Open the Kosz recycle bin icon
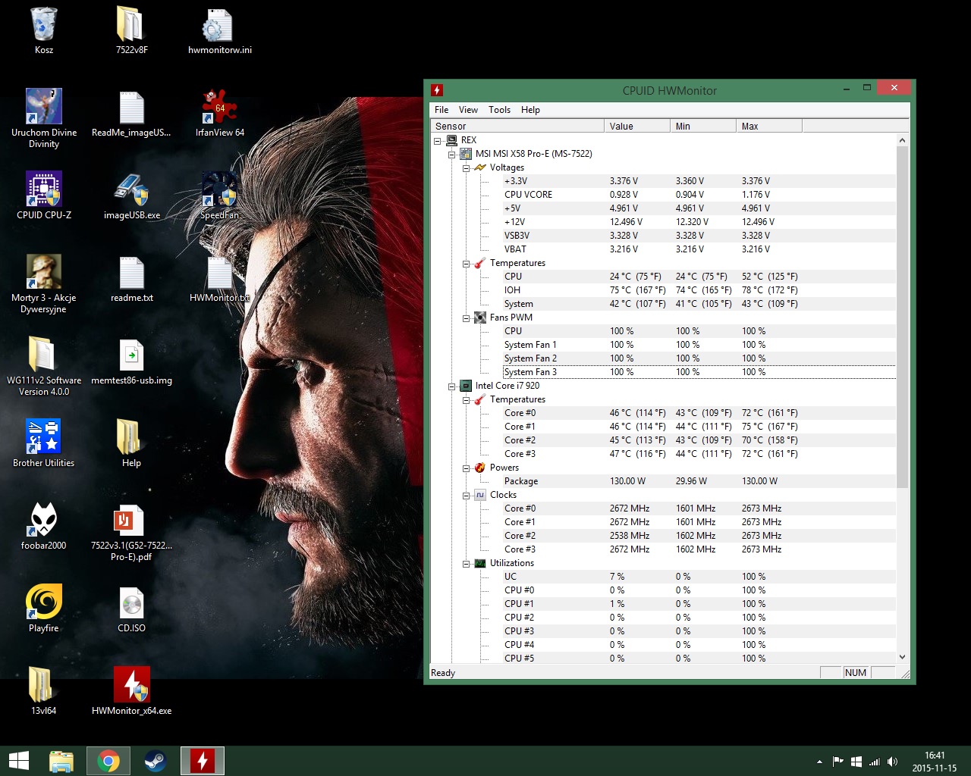971x776 pixels. pos(43,25)
